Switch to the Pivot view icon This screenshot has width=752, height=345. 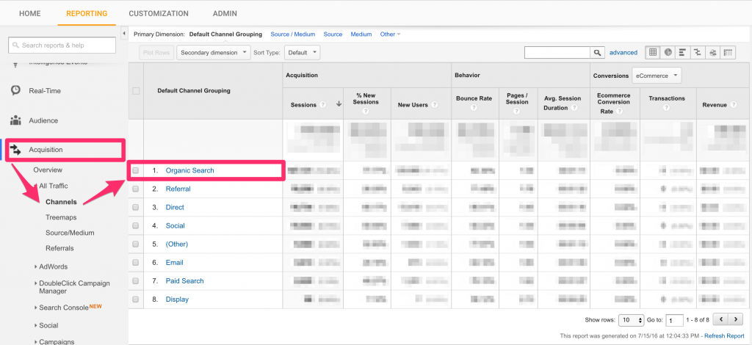728,53
